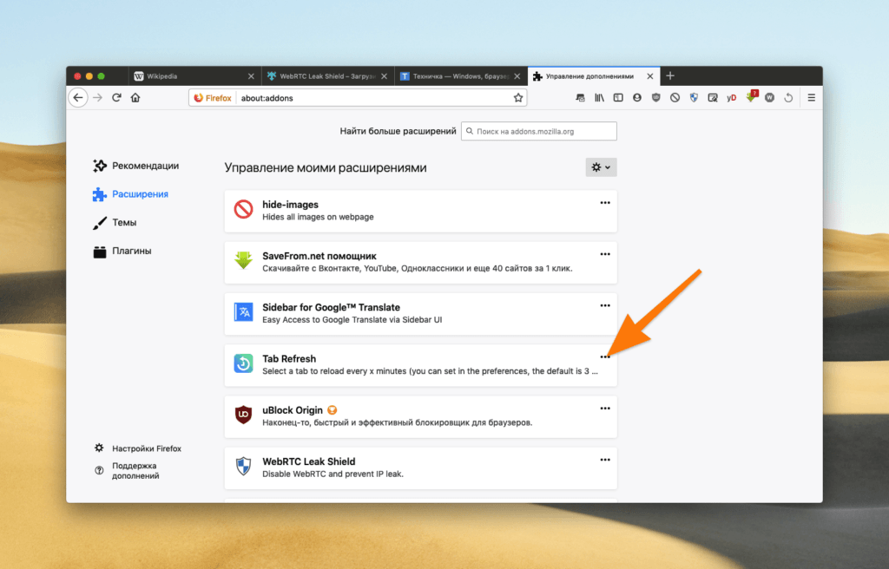Image resolution: width=889 pixels, height=569 pixels.
Task: Open the three-dot menu for uBlock Origin
Action: click(605, 409)
